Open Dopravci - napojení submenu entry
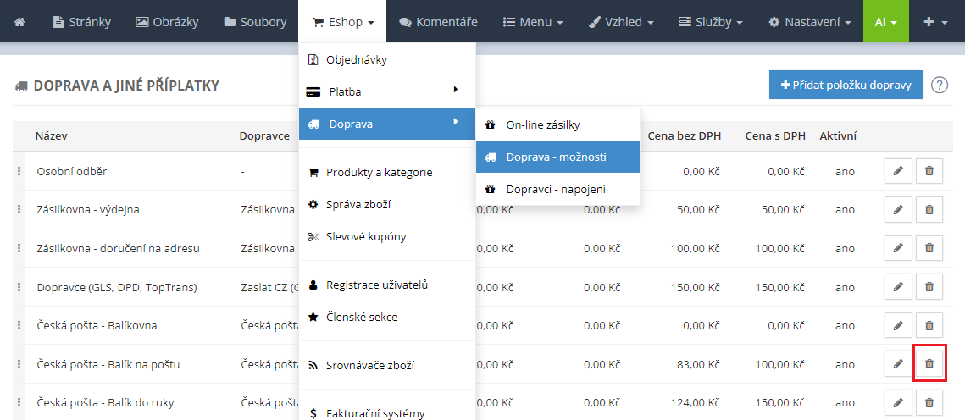The height and width of the screenshot is (420, 965). (x=557, y=189)
